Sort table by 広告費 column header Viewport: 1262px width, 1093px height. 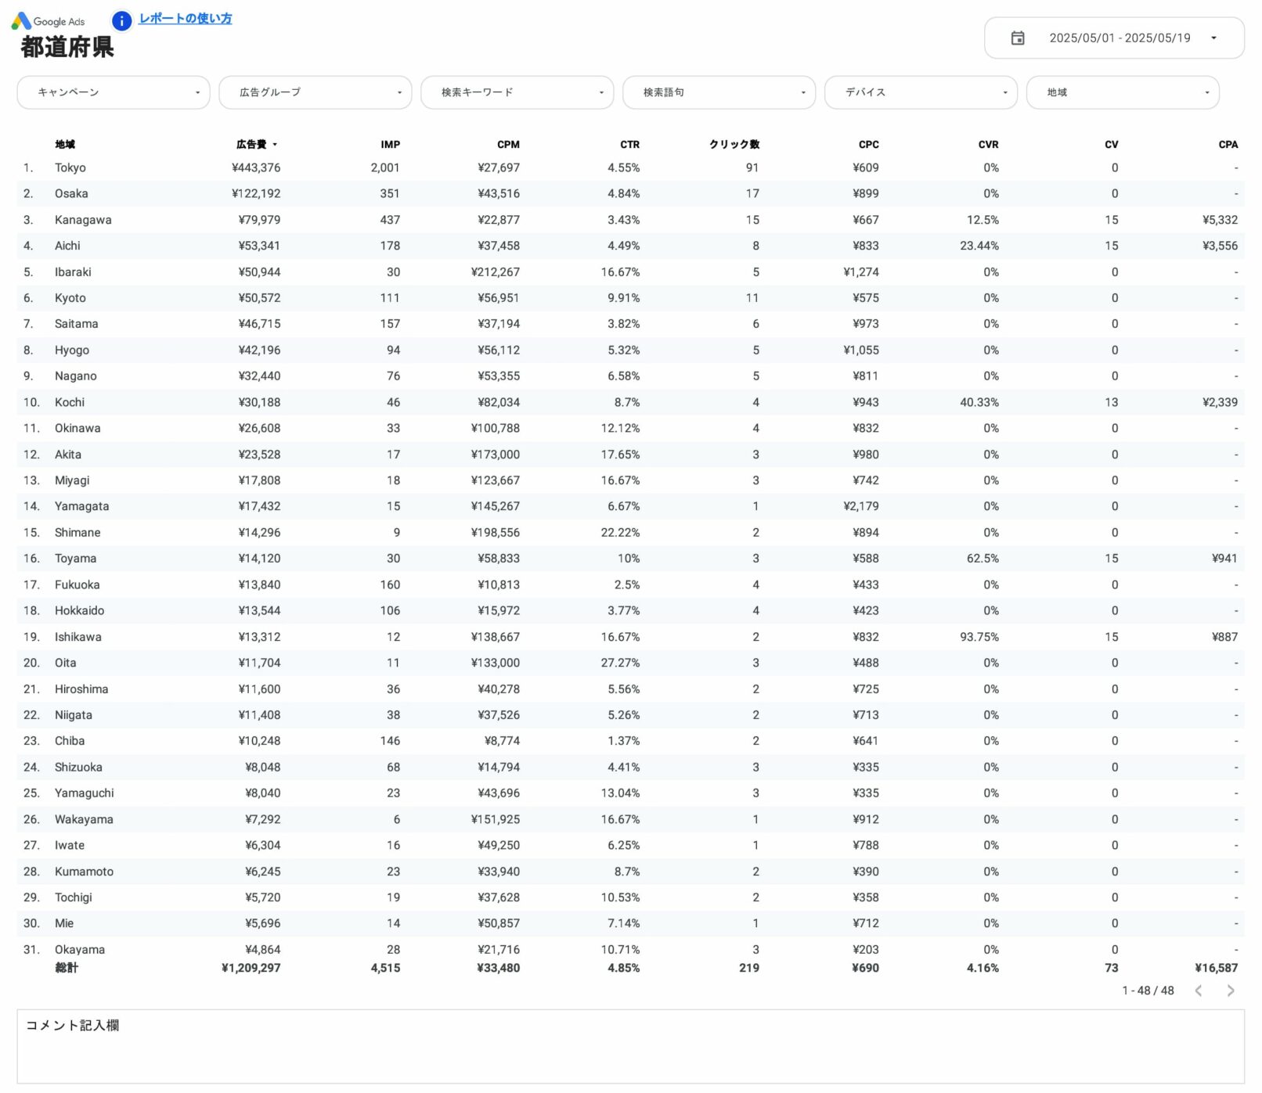[x=251, y=145]
